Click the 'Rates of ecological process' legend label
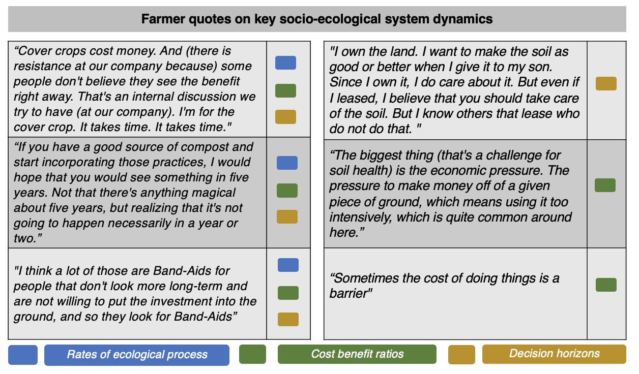Image resolution: width=639 pixels, height=374 pixels. pos(137,355)
